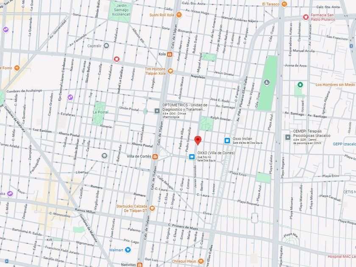Click the Unión Postal street label

(x=129, y=109)
